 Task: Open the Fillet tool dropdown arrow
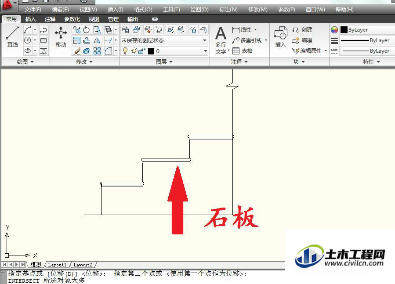click(x=116, y=51)
